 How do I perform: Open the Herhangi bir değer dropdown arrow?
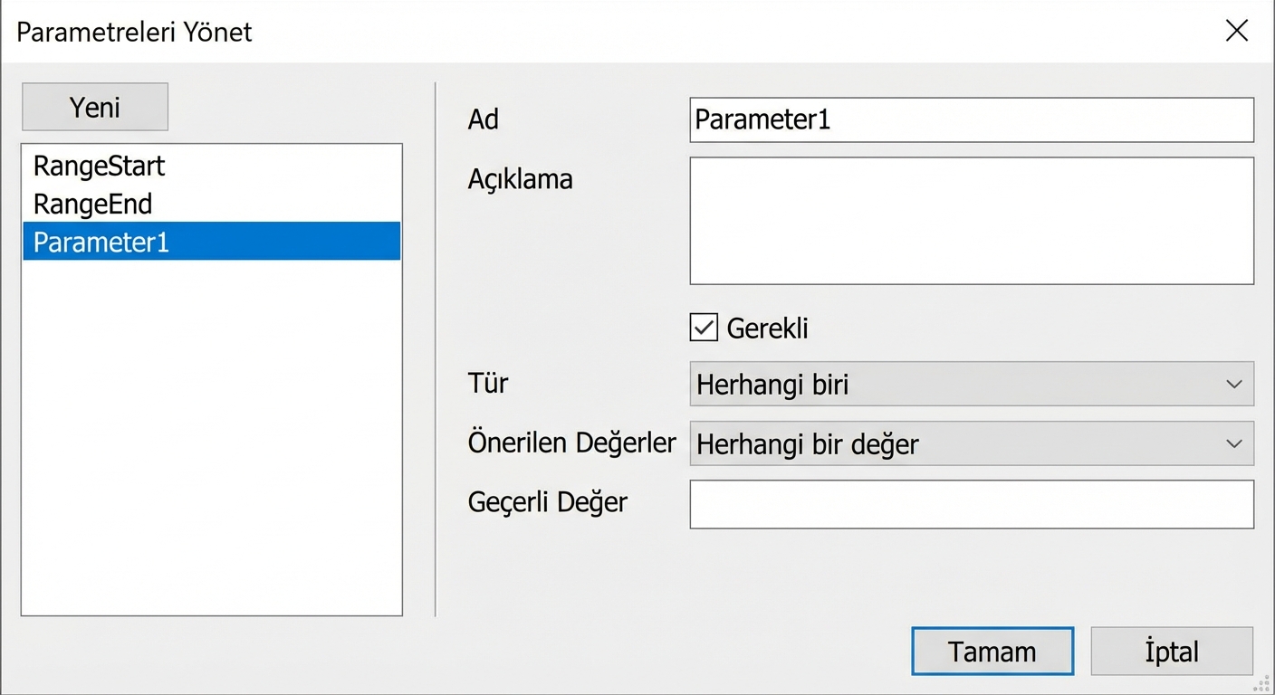click(x=1232, y=443)
